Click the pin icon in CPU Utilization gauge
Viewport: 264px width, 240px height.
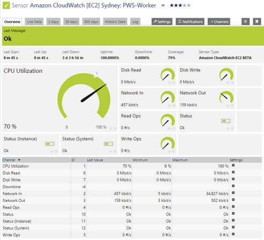tap(111, 128)
